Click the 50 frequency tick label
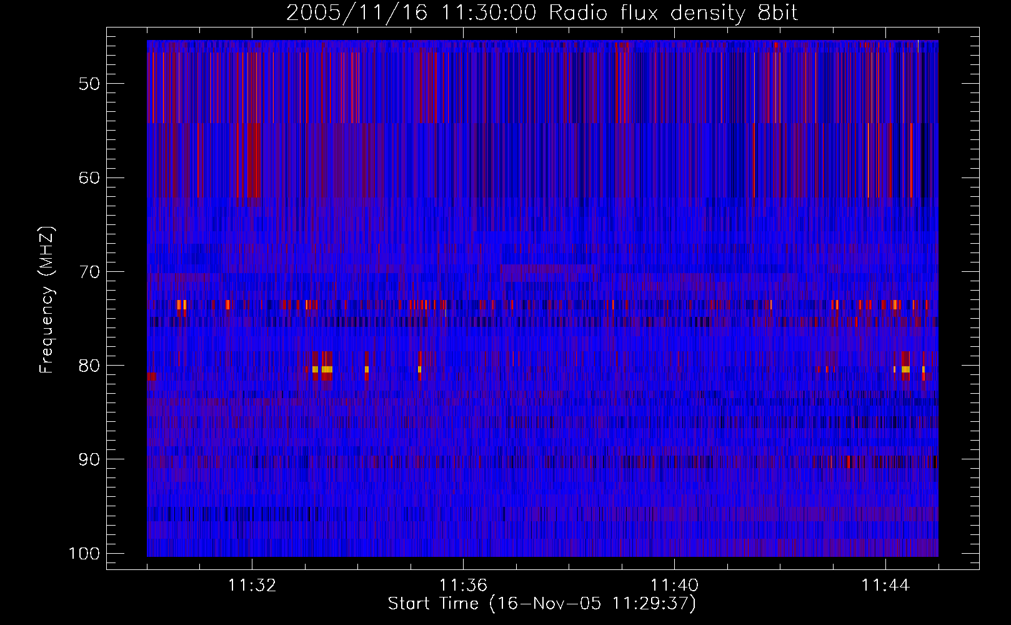1011x625 pixels. click(89, 84)
